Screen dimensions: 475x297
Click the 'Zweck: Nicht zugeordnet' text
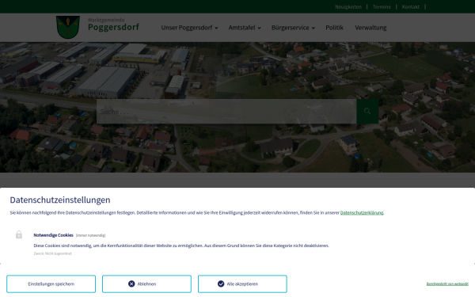(x=52, y=253)
